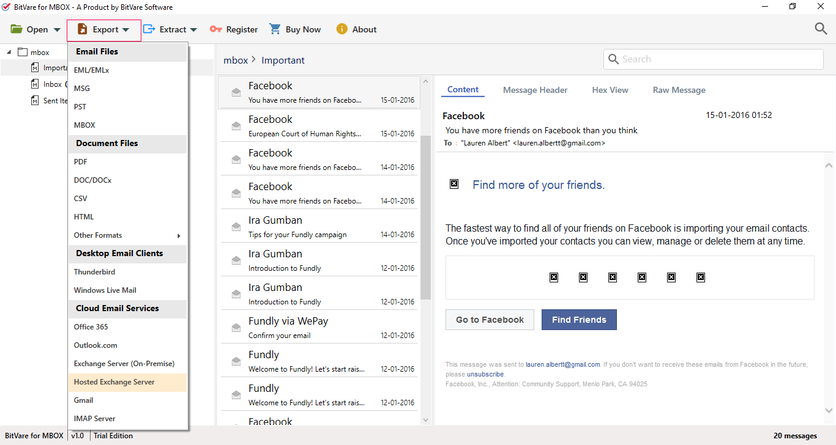
Task: Click the About info icon
Action: [341, 29]
